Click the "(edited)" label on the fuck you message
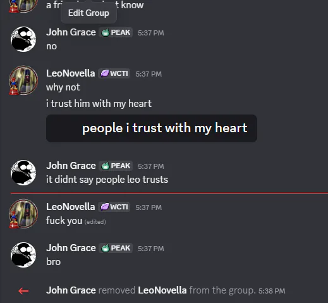328x303 pixels. [x=95, y=222]
